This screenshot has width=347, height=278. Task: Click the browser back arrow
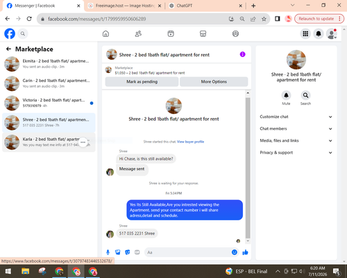tap(8, 19)
